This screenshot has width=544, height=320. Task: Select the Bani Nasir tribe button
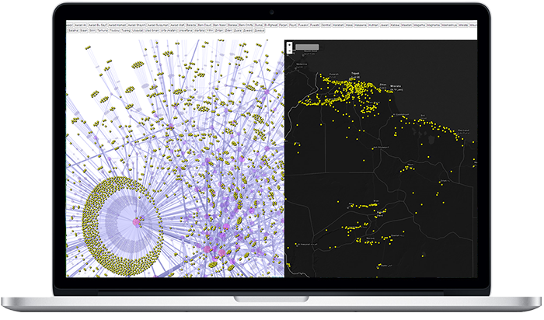(x=220, y=26)
